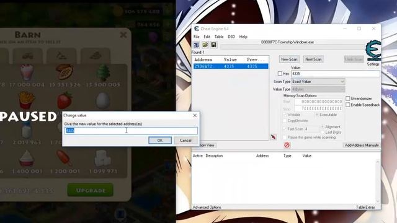Open Advanced Options
The image size is (397, 223).
point(207,207)
